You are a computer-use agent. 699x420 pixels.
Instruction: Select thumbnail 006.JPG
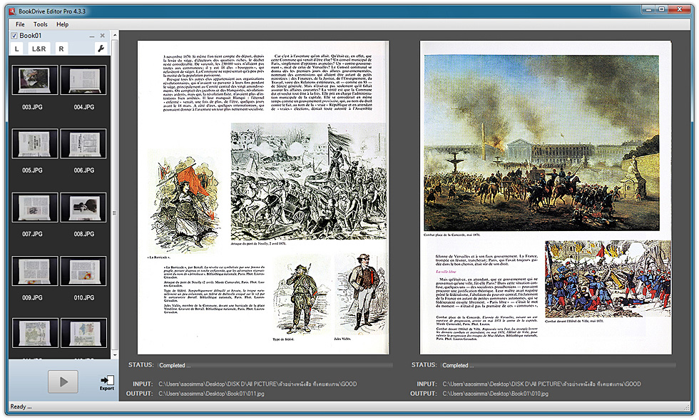(83, 143)
